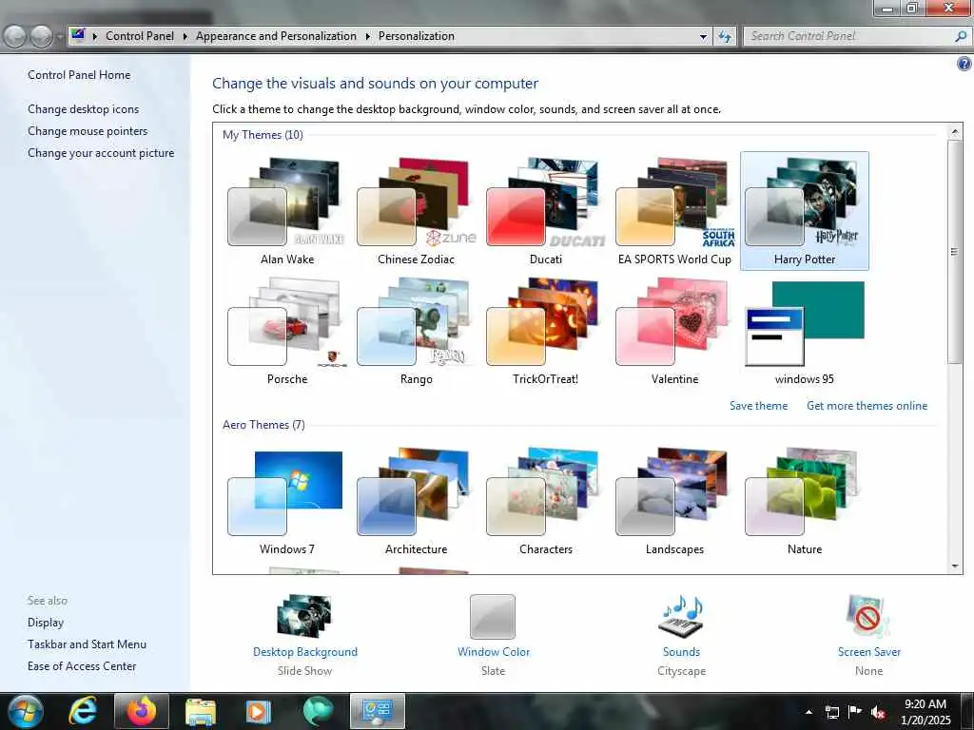Open the Action Center flag icon
The image size is (974, 730).
point(855,712)
